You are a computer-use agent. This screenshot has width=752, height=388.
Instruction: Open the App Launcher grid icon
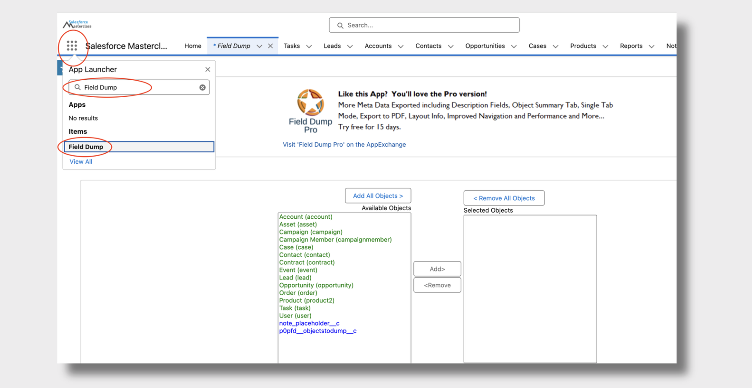click(x=72, y=46)
